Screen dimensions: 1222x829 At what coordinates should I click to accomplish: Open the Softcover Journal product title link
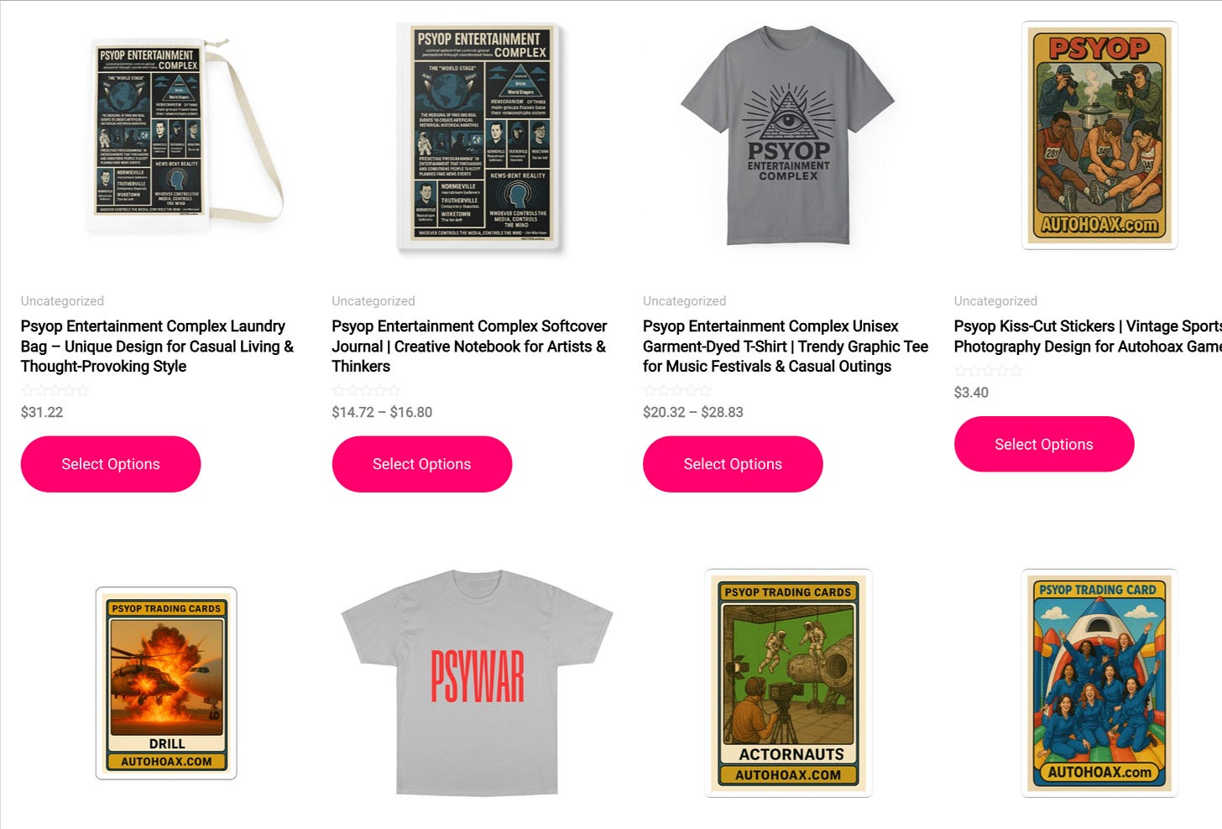tap(469, 346)
